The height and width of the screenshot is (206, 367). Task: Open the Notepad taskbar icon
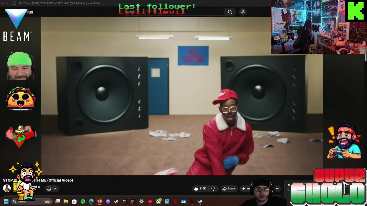[x=167, y=201]
